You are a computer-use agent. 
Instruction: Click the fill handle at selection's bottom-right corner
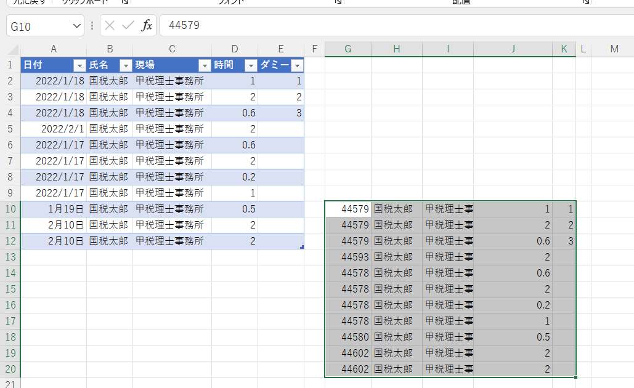576,378
